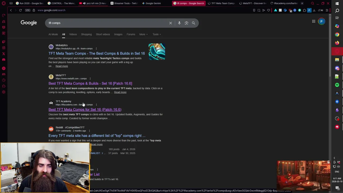
Task: Open options for TFT Academy result
Action: (x=96, y=105)
